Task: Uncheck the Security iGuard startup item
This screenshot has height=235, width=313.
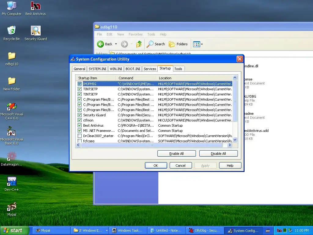Action: point(80,115)
